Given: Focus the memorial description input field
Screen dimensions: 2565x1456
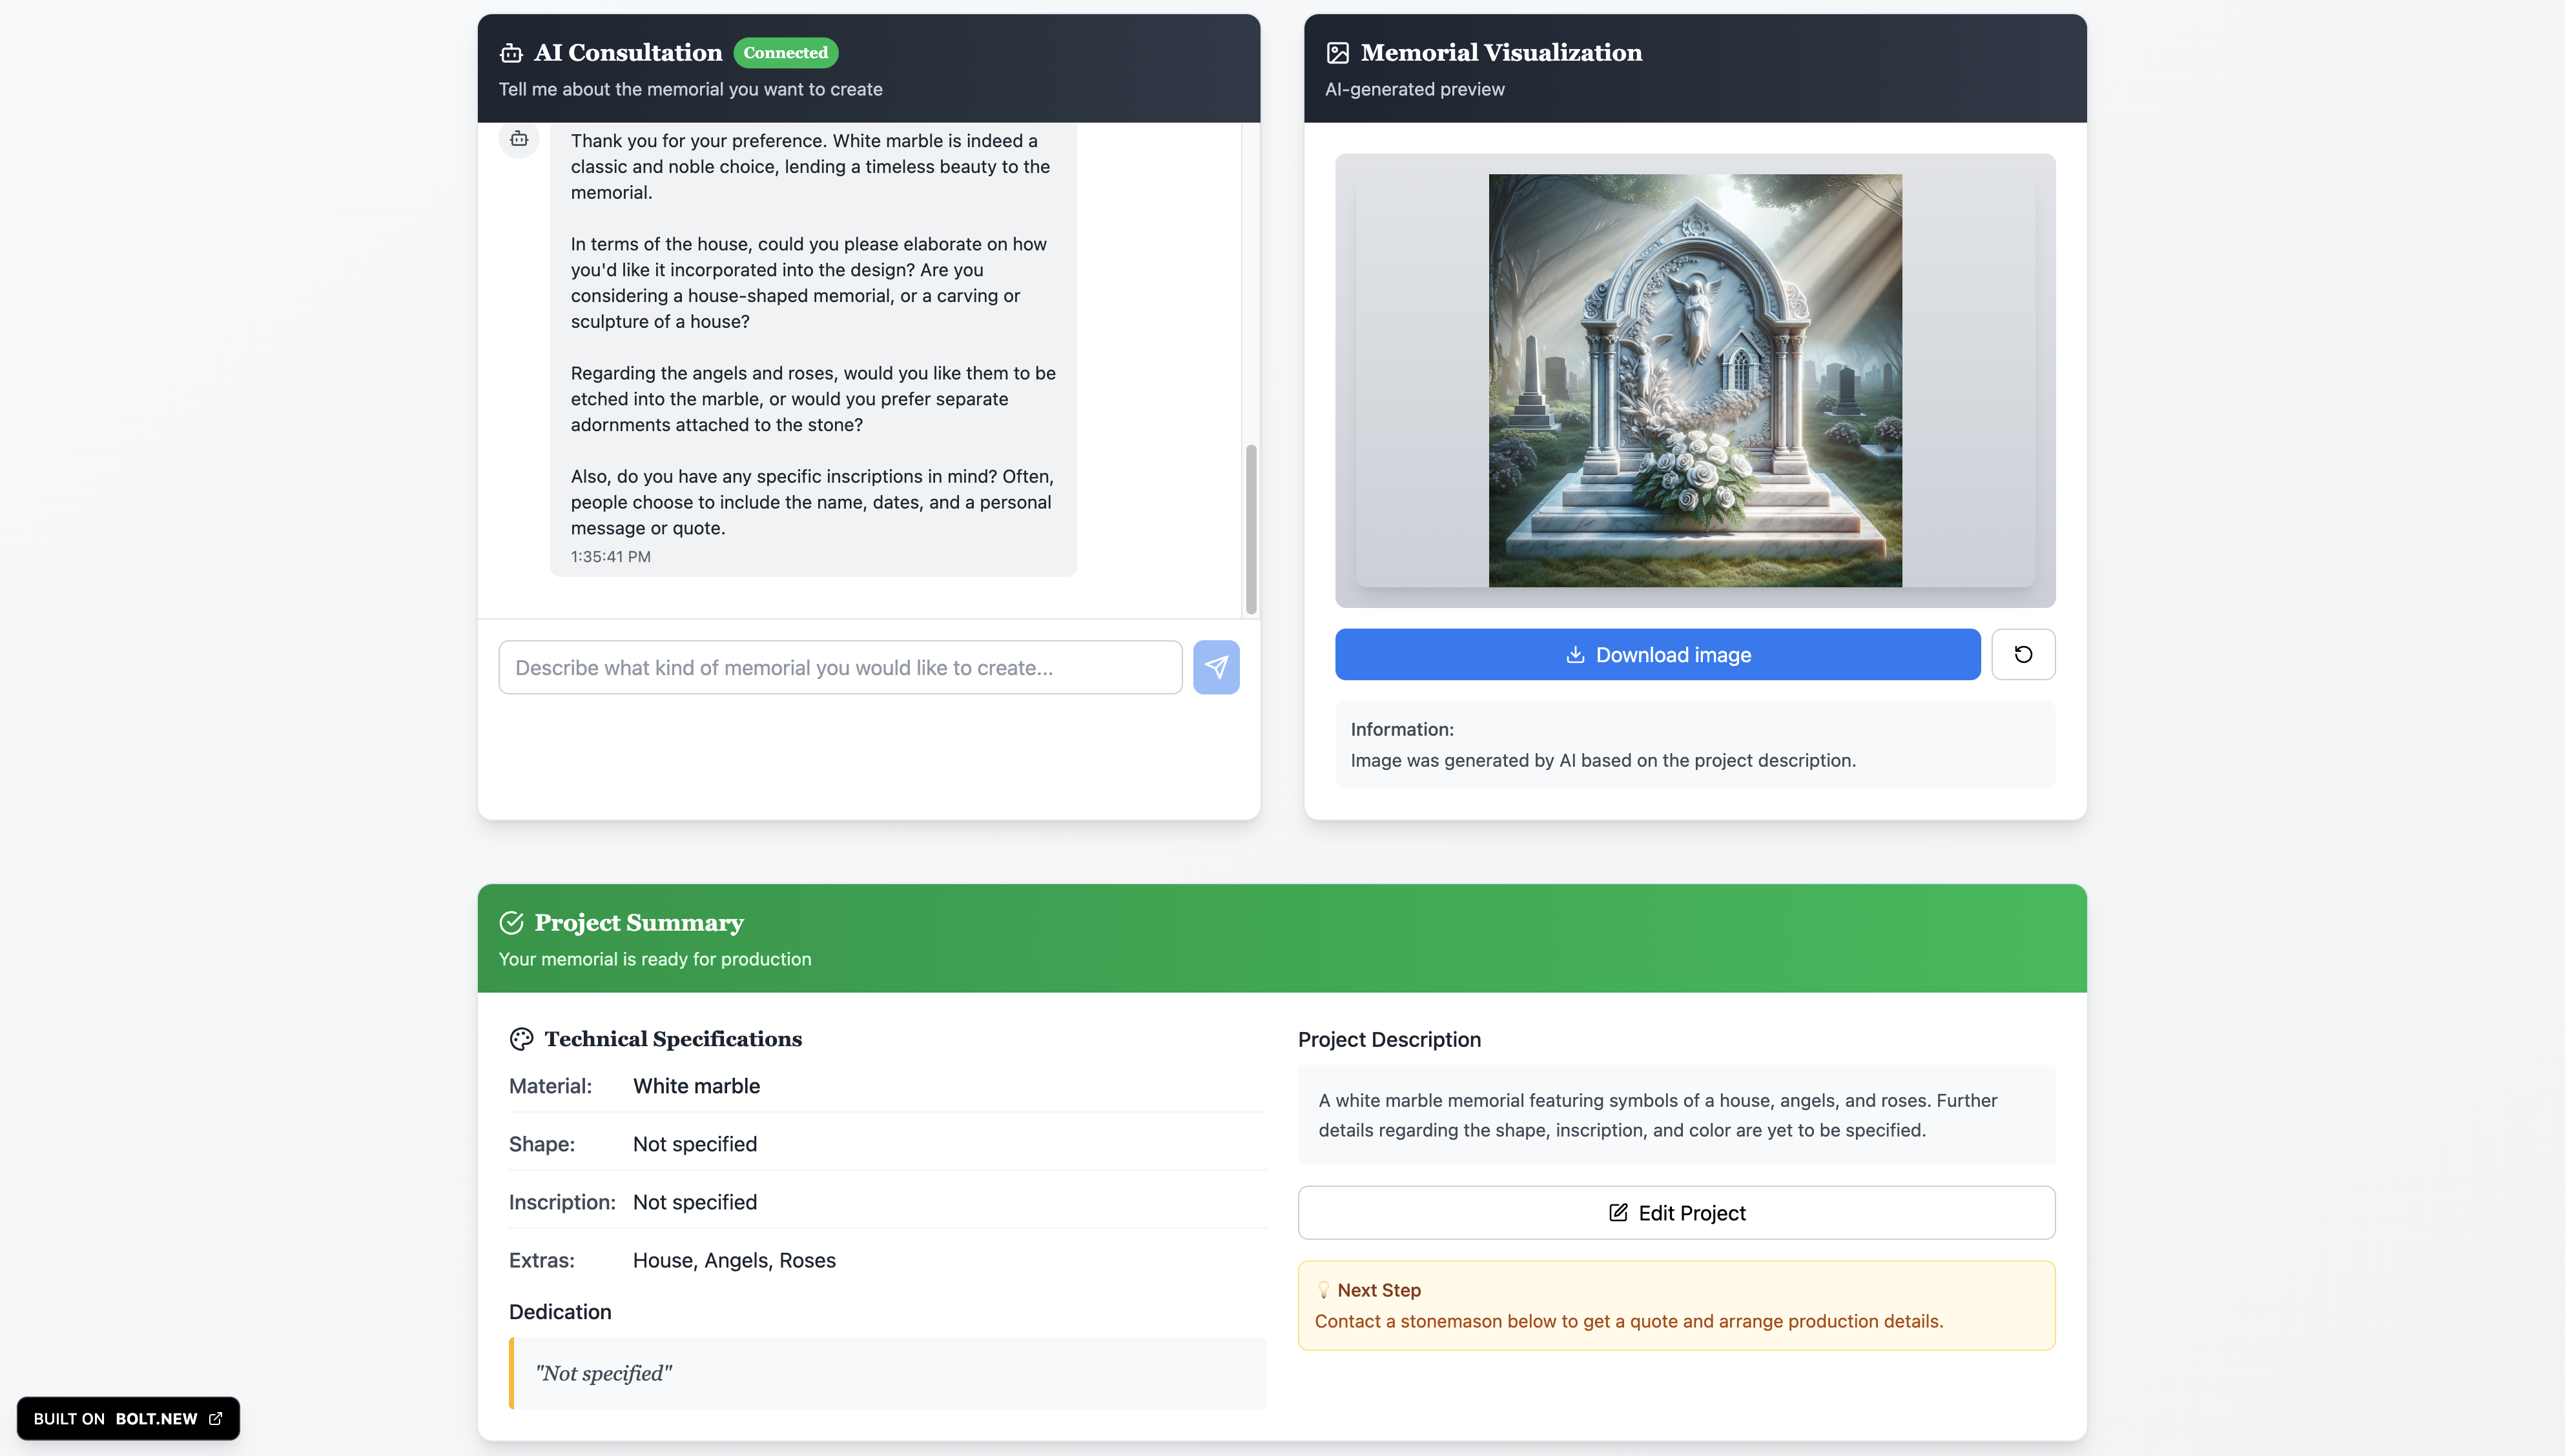Looking at the screenshot, I should 840,667.
